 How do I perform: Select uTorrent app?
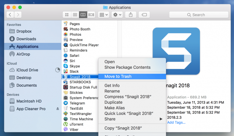(x=76, y=124)
